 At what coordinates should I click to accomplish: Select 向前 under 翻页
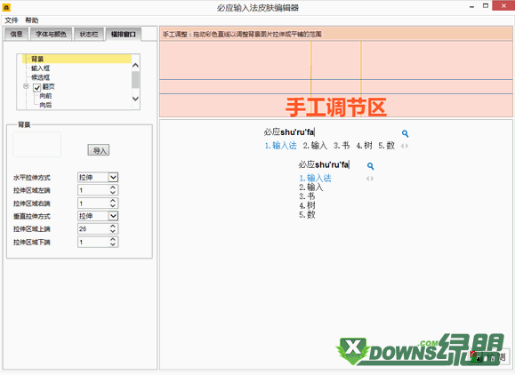click(x=45, y=96)
